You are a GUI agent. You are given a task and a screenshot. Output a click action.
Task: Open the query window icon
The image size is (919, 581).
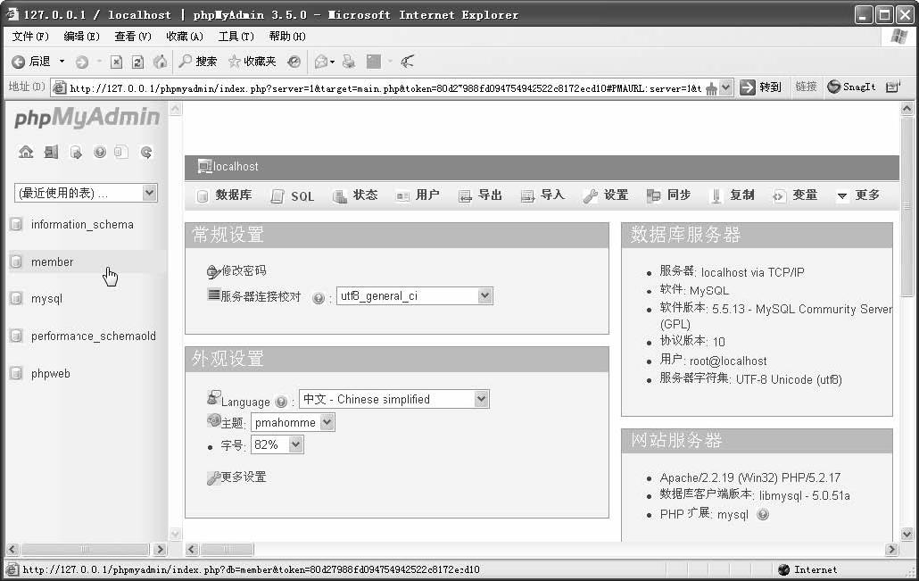point(76,153)
